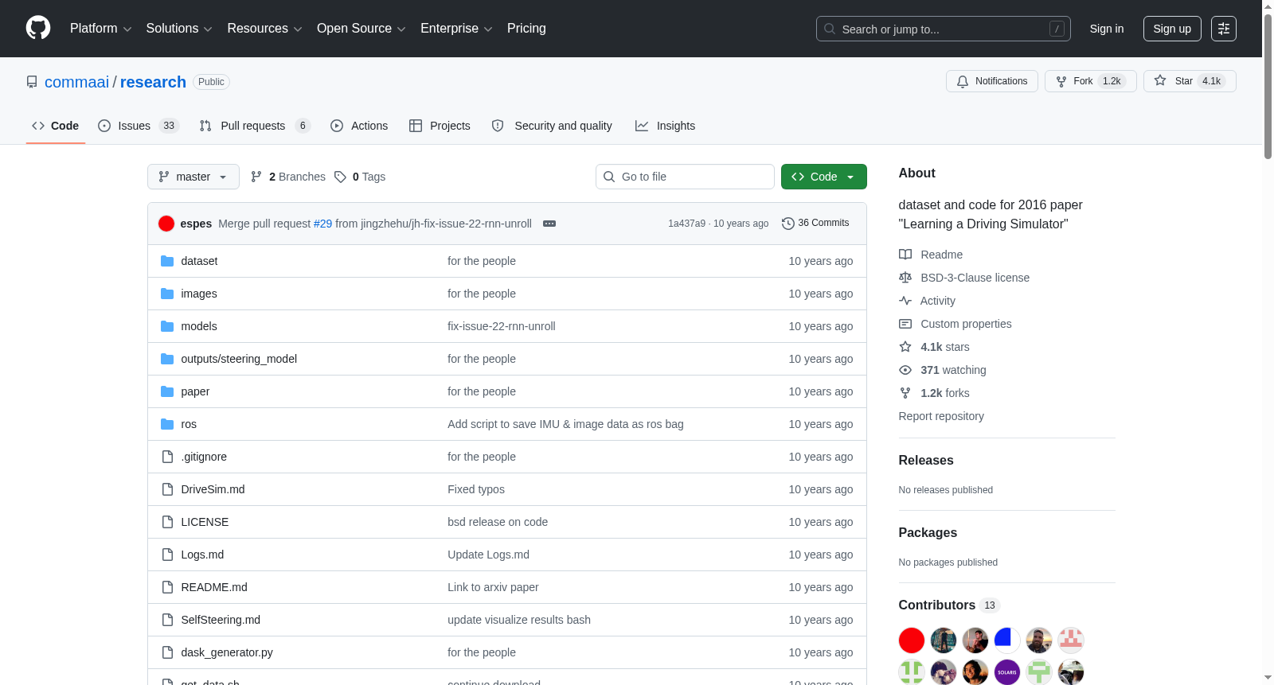Screen dimensions: 1274x685
Task: Expand the Open Source menu
Action: [x=361, y=29]
